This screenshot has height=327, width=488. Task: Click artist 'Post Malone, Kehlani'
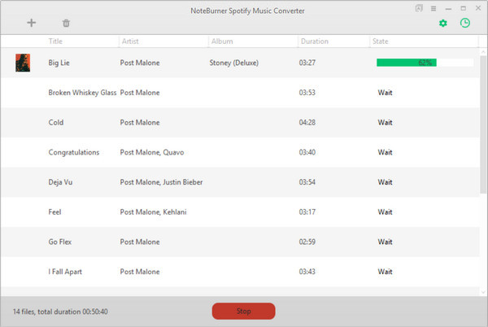pyautogui.click(x=153, y=211)
